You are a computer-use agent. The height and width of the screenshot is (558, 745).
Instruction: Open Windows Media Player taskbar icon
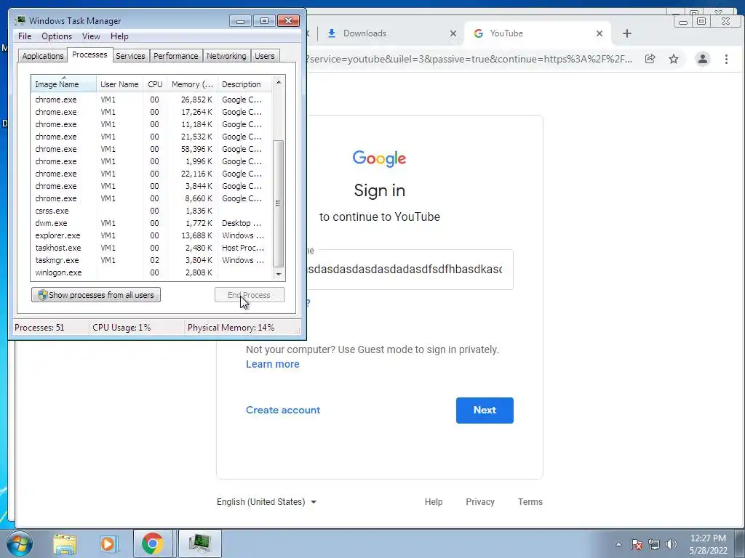click(109, 544)
